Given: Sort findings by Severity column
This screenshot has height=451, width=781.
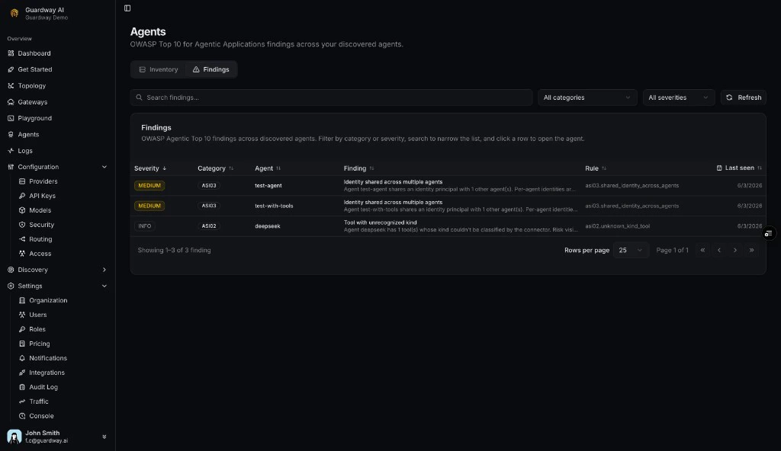Looking at the screenshot, I should [x=150, y=168].
